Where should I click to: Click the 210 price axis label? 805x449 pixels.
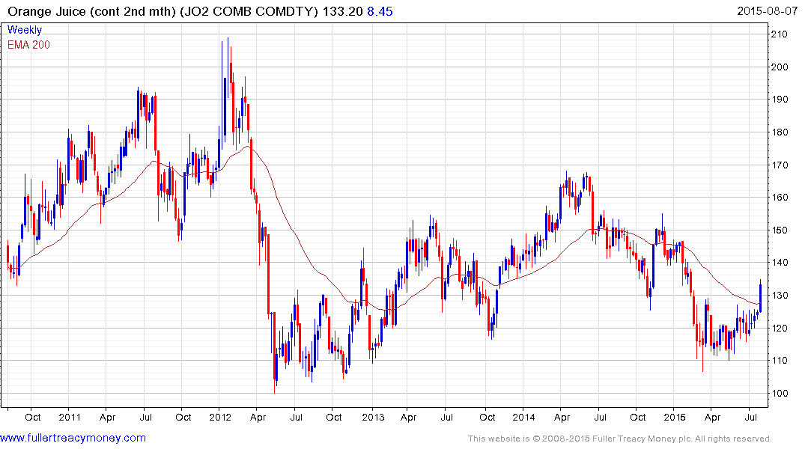pyautogui.click(x=780, y=34)
